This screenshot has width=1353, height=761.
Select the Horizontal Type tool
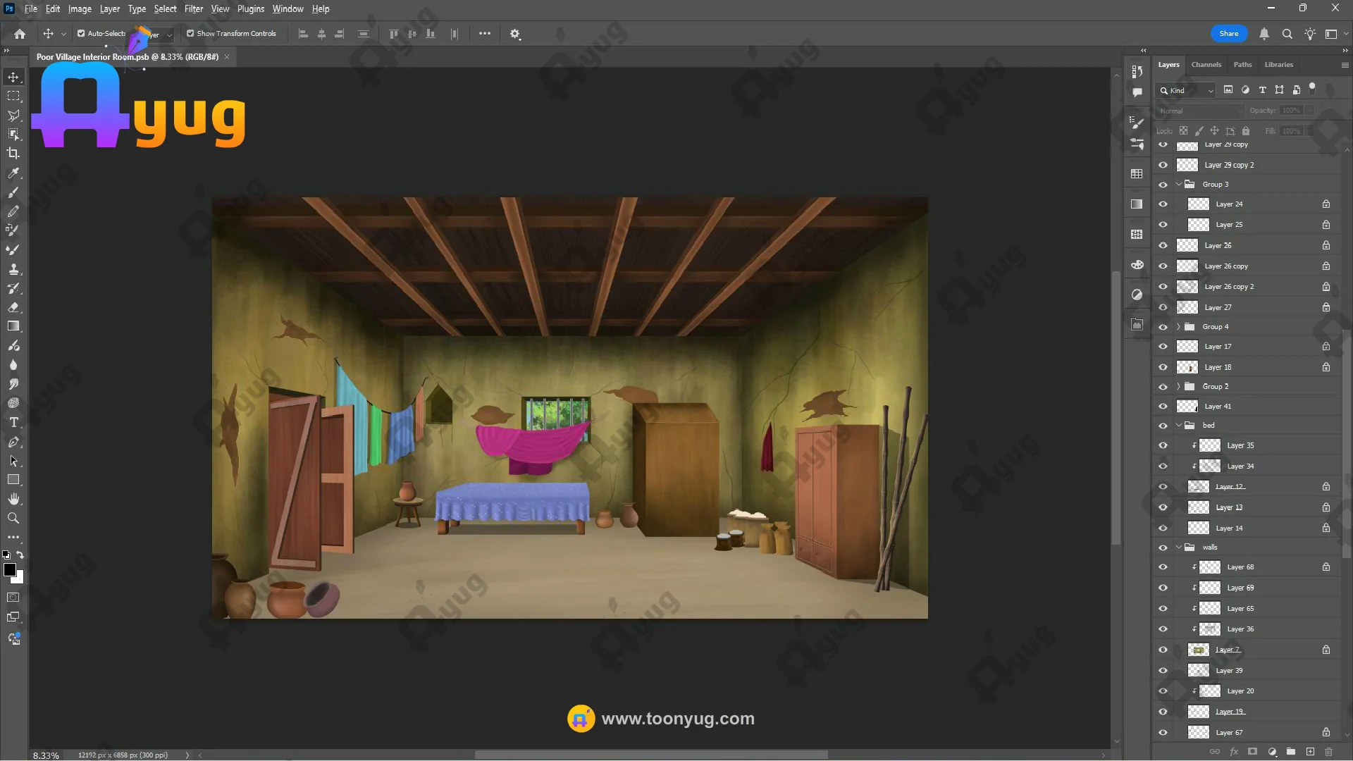(13, 423)
